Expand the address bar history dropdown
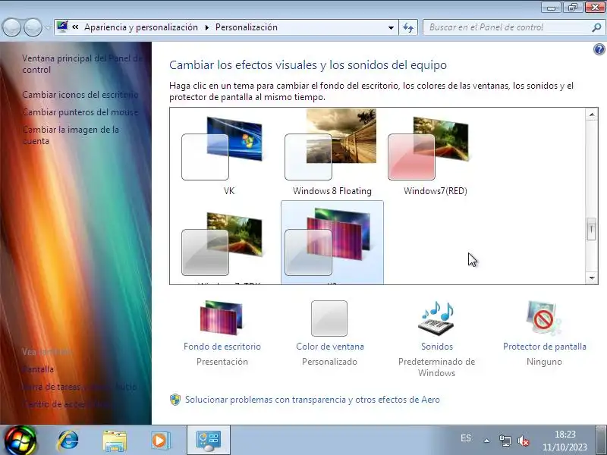The height and width of the screenshot is (455, 607). [391, 27]
